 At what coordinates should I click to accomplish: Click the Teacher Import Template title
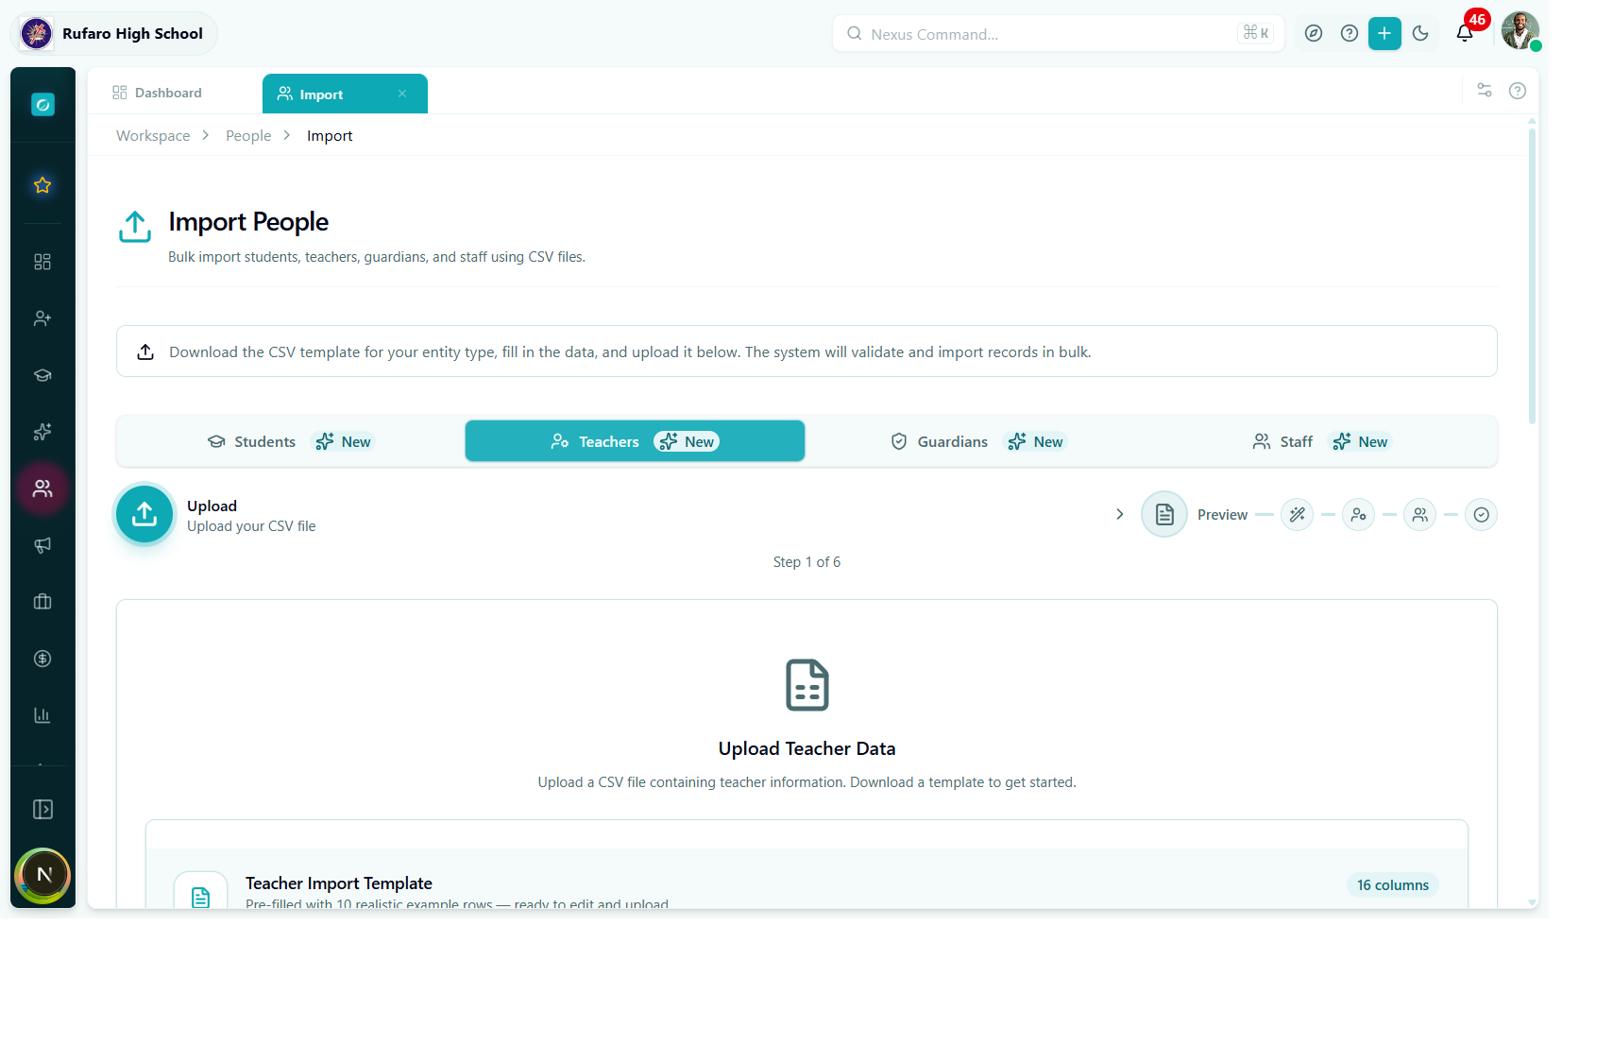[339, 883]
